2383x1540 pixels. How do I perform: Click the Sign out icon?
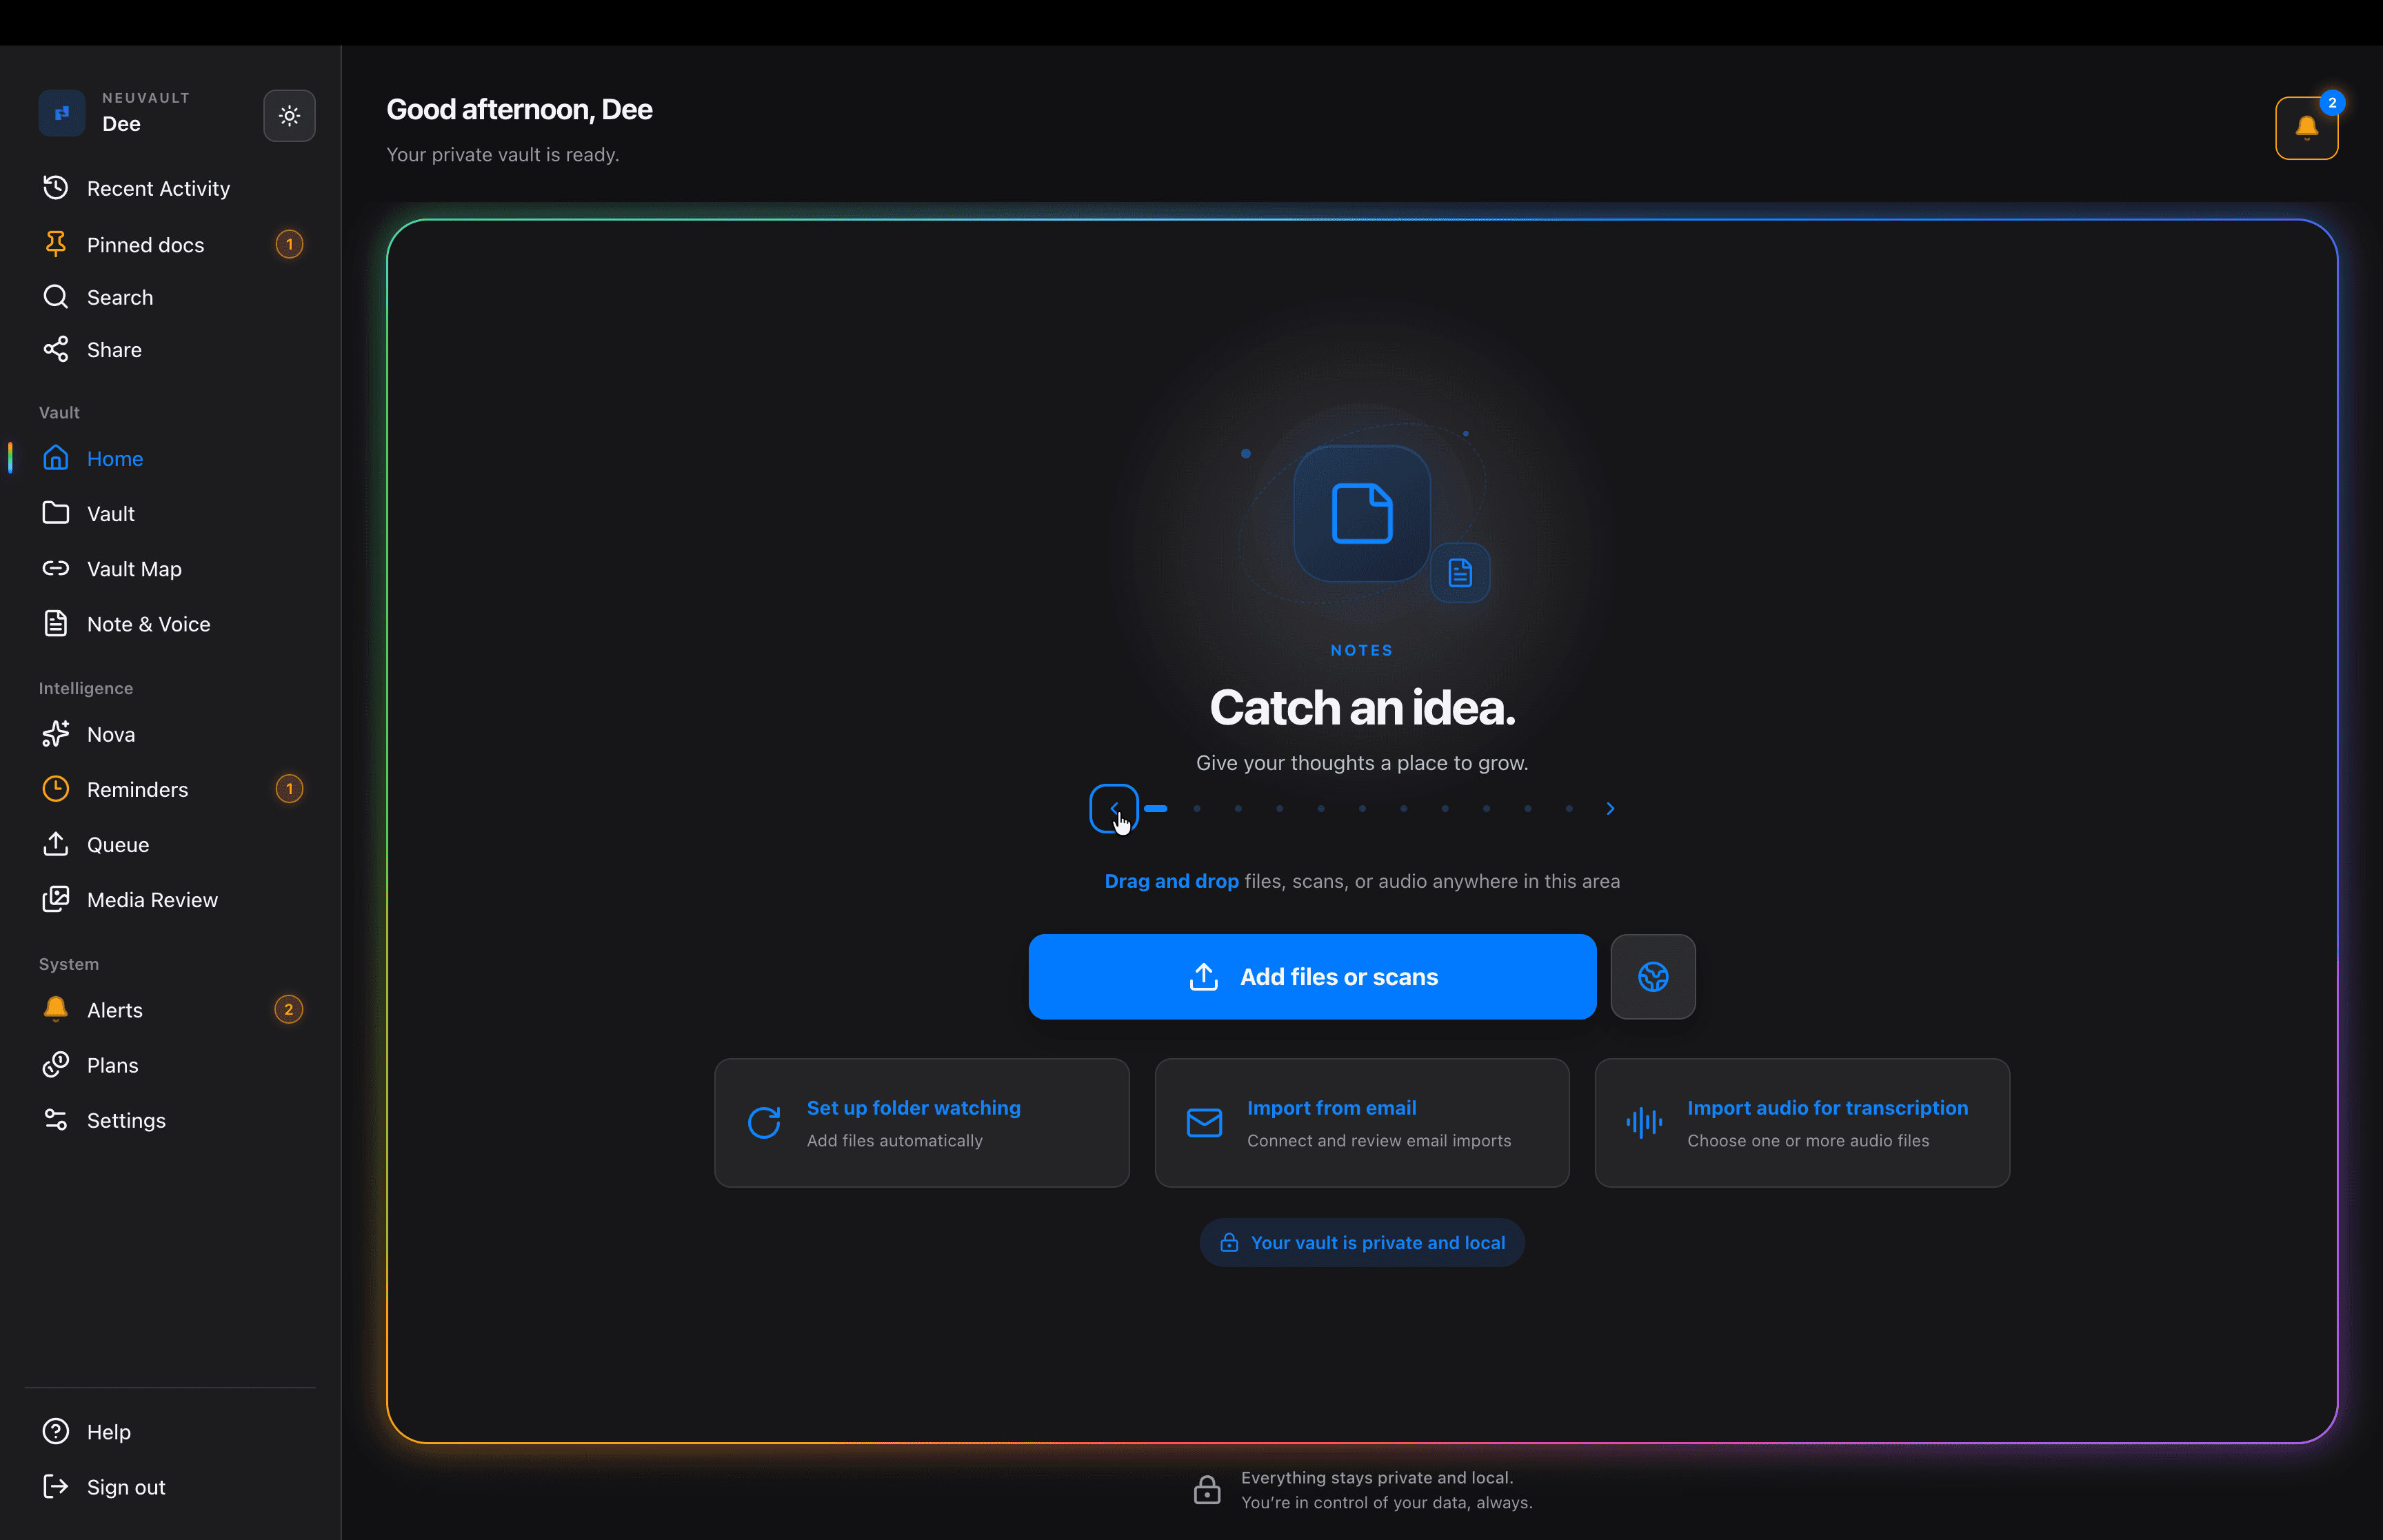tap(56, 1486)
